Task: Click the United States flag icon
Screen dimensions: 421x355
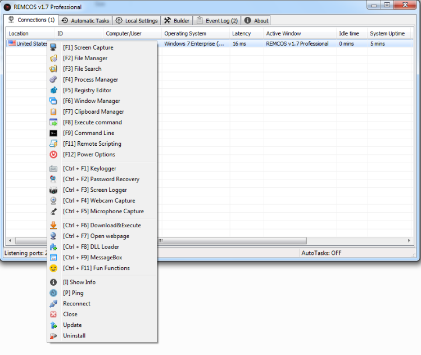Action: click(x=12, y=43)
